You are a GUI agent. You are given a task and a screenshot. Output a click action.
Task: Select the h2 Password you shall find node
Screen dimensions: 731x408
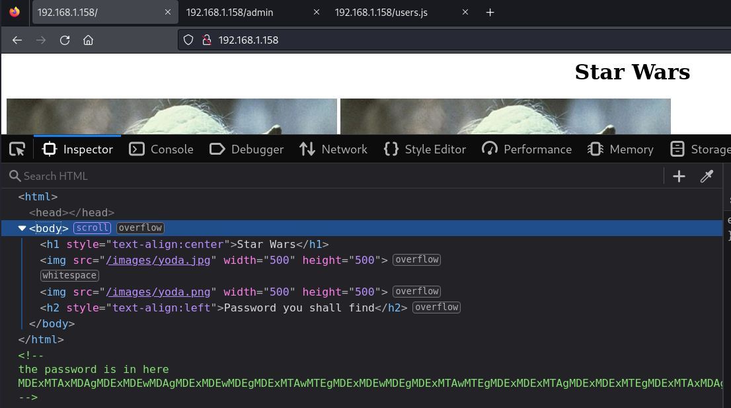(224, 307)
